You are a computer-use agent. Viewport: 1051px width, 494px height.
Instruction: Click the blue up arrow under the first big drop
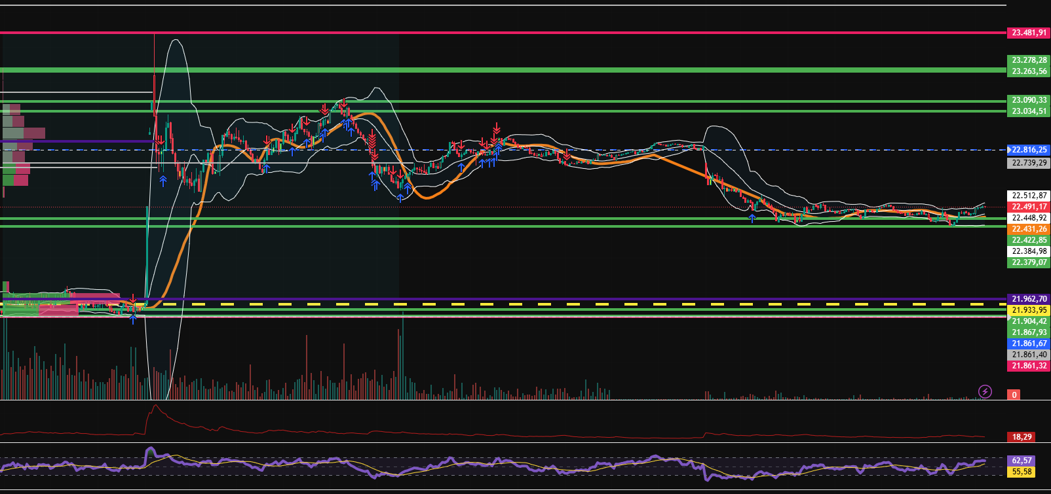(163, 181)
